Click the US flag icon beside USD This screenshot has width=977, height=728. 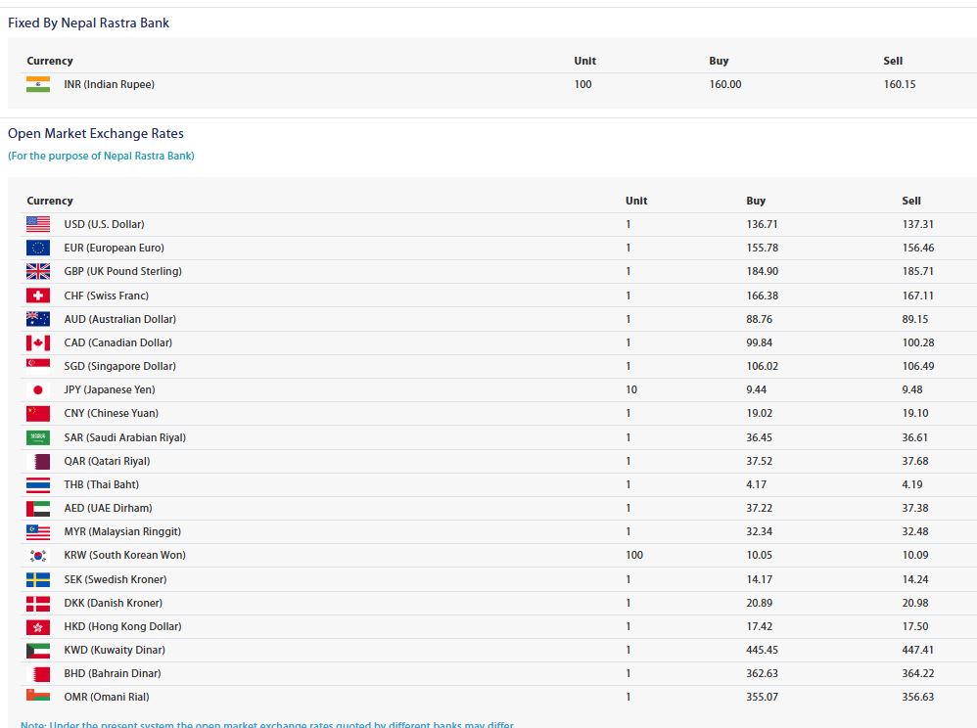click(x=38, y=224)
